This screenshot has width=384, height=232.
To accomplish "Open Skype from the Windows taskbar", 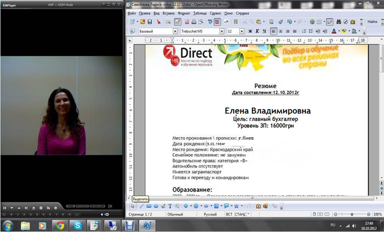I will pos(78,225).
